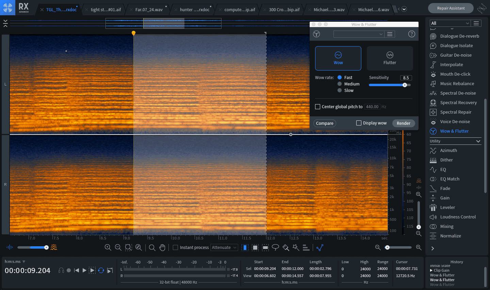
Task: Click the Sensitivity value field
Action: [x=406, y=78]
